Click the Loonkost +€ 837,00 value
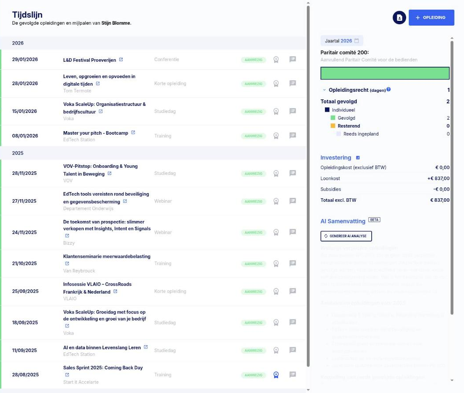Screen dimensions: 464x393 438,178
